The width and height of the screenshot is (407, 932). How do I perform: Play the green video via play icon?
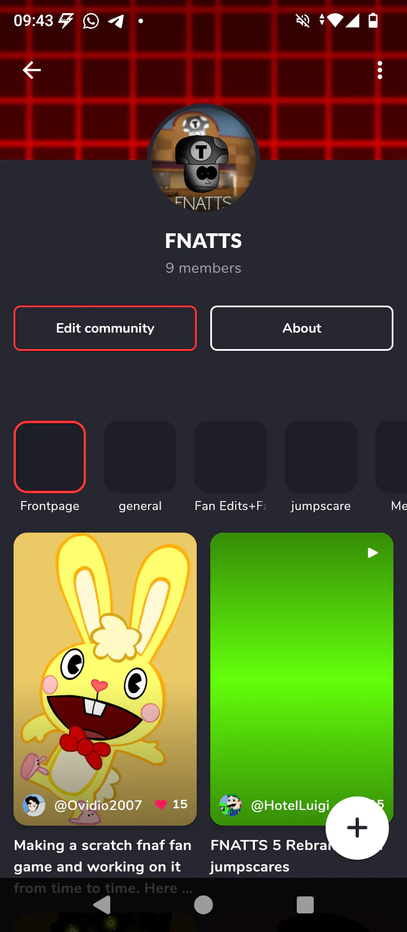click(373, 553)
